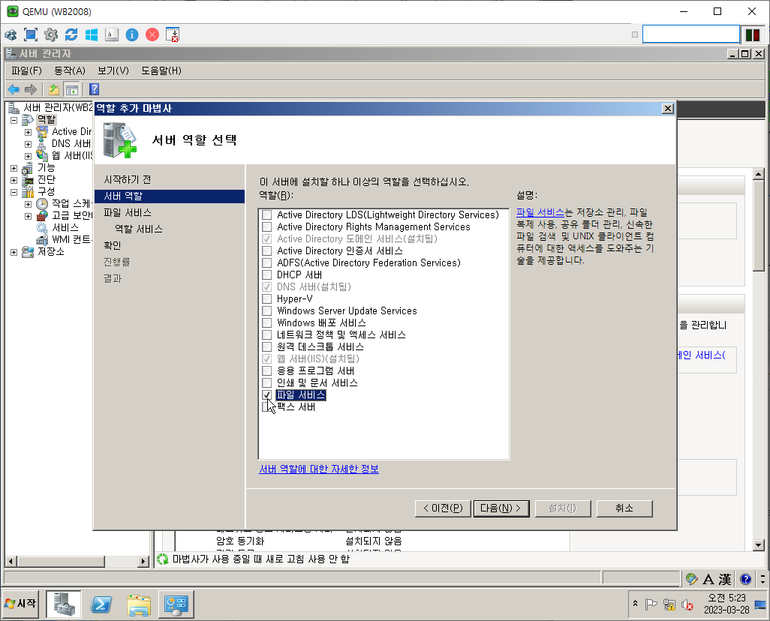This screenshot has width=770, height=621.
Task: Check the 원격 데스크톱 서비스 checkbox
Action: tap(266, 346)
